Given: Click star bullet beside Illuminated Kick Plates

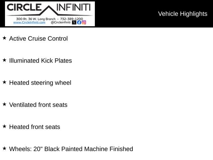Looking at the screenshot, I should coord(4,60).
